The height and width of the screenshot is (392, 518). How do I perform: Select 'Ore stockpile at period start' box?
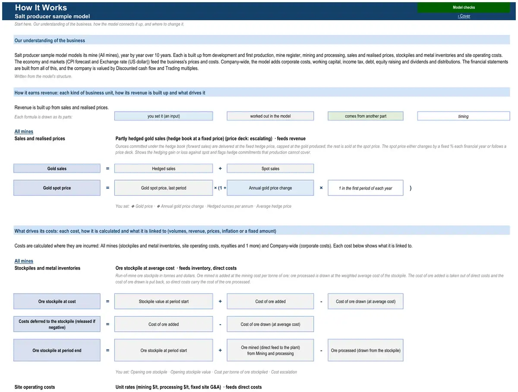point(164,350)
